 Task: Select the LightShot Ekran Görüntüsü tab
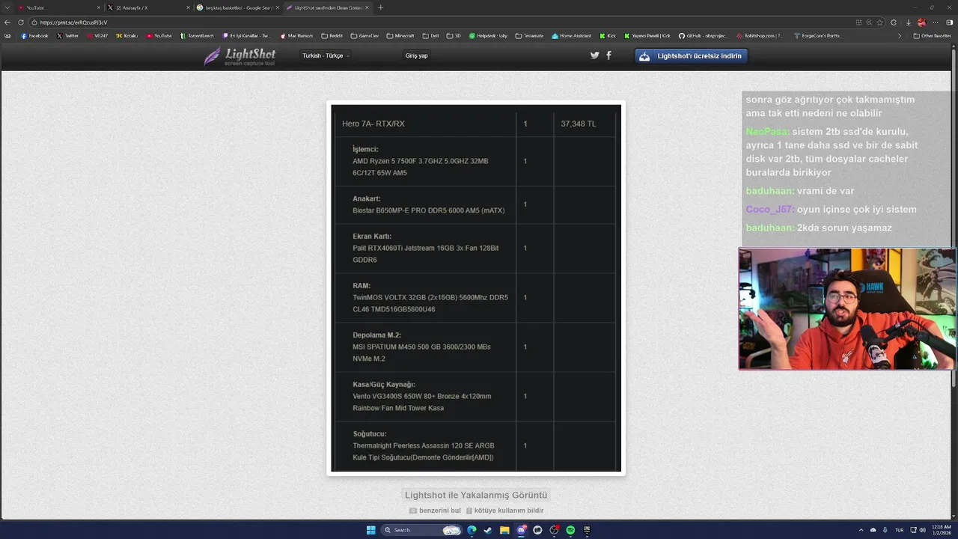click(328, 7)
